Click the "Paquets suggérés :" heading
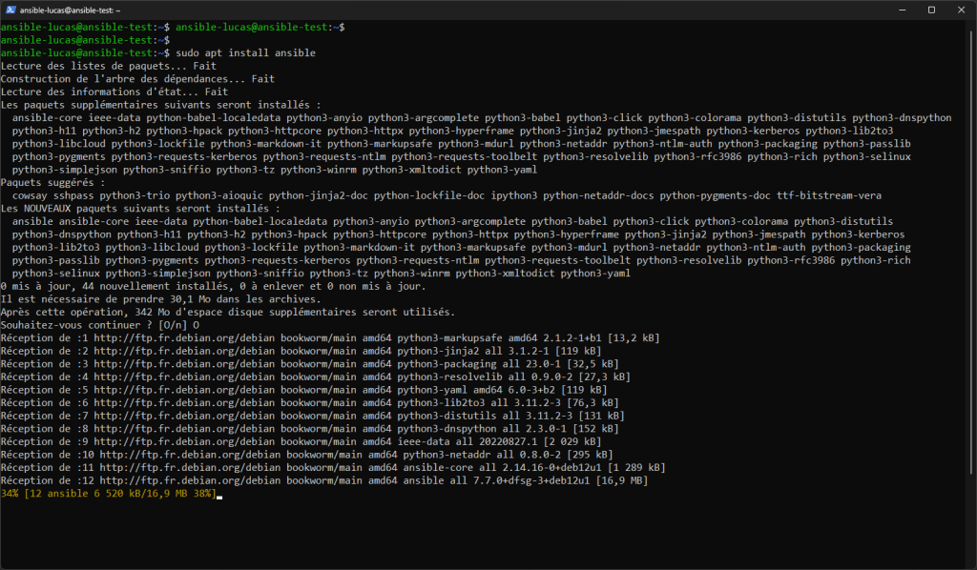The height and width of the screenshot is (570, 977). (x=53, y=182)
